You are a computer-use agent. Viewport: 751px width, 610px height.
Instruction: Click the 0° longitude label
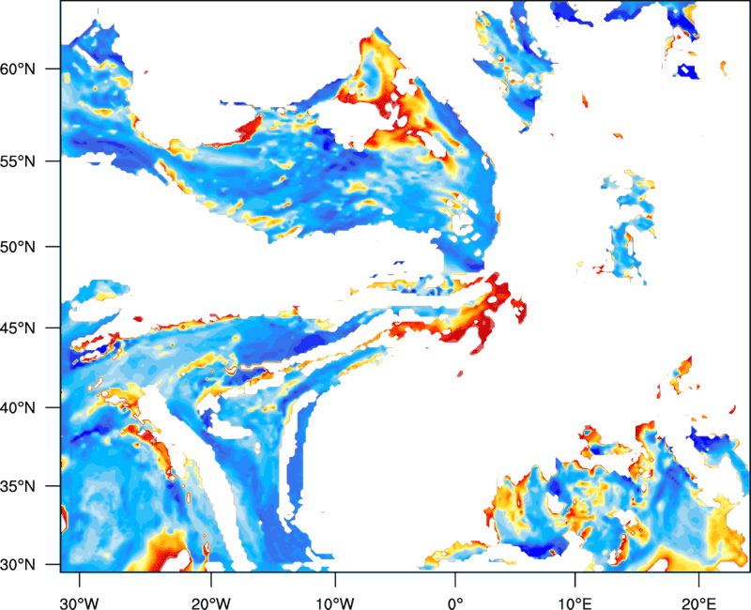pos(455,603)
